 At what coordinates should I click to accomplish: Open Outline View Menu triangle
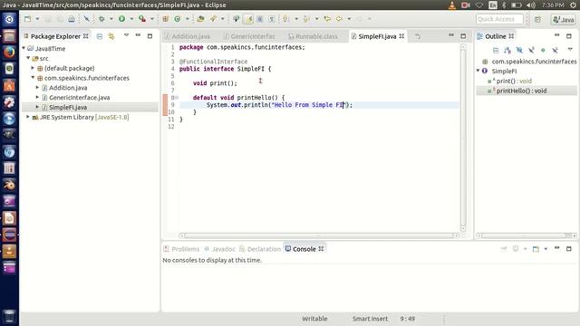(x=570, y=50)
